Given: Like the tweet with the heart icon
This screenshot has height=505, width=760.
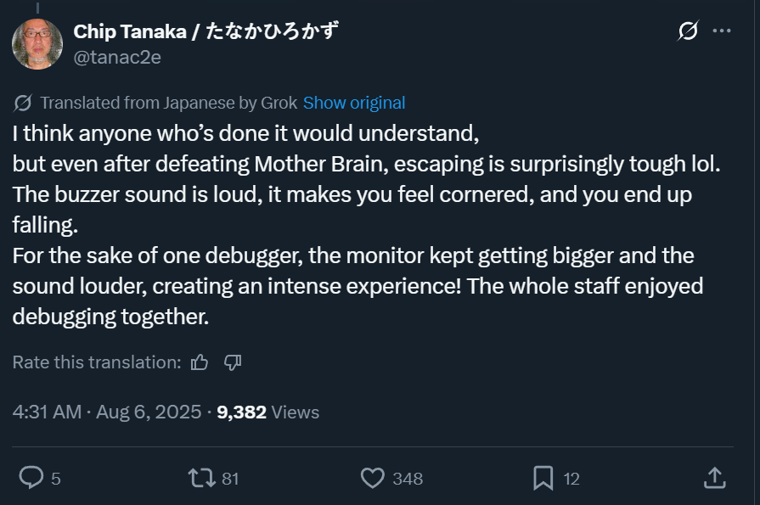Looking at the screenshot, I should click(x=373, y=478).
